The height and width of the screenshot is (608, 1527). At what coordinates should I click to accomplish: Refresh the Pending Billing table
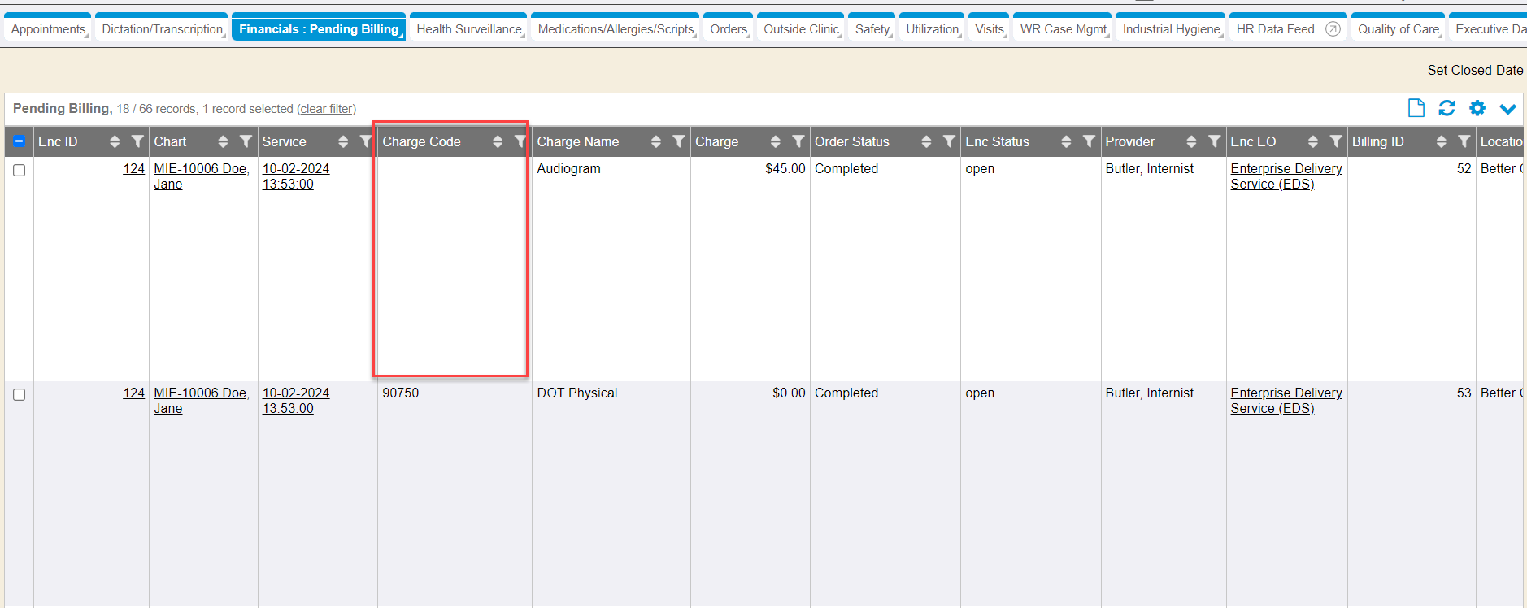pyautogui.click(x=1447, y=108)
